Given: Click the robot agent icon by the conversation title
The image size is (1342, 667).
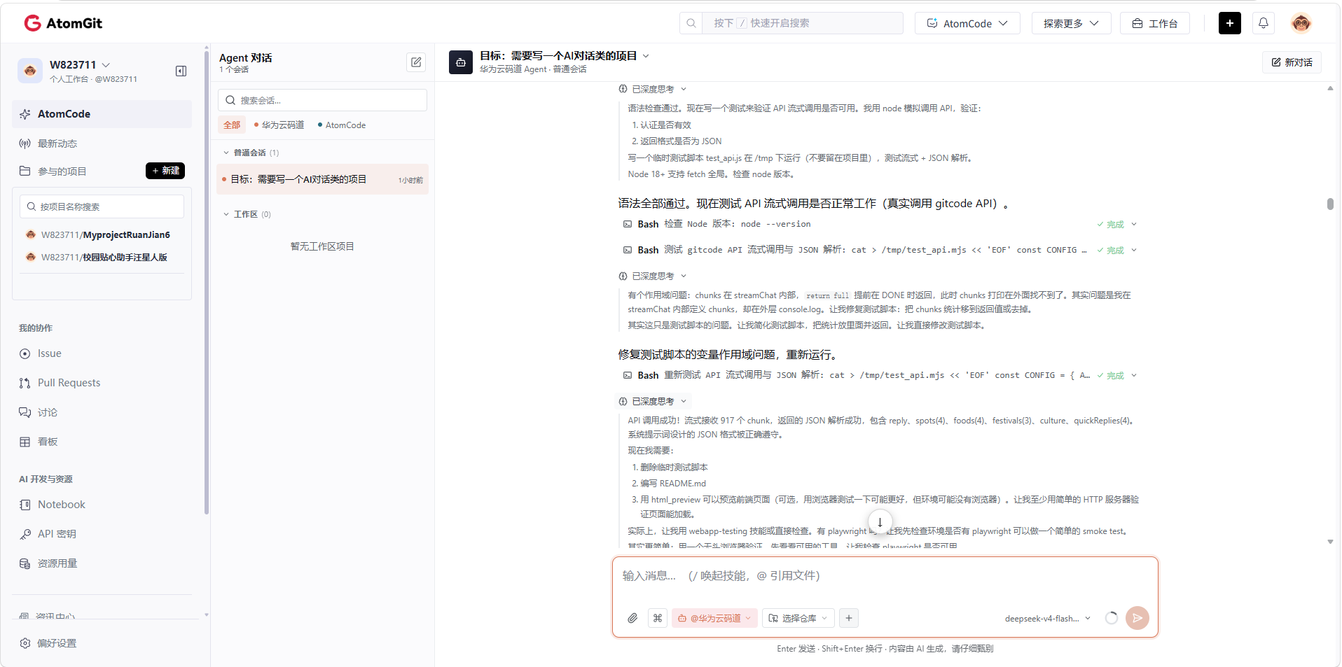Looking at the screenshot, I should pos(460,62).
